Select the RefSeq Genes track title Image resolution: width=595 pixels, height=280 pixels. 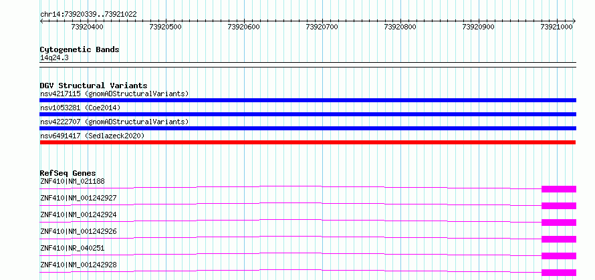pos(68,174)
